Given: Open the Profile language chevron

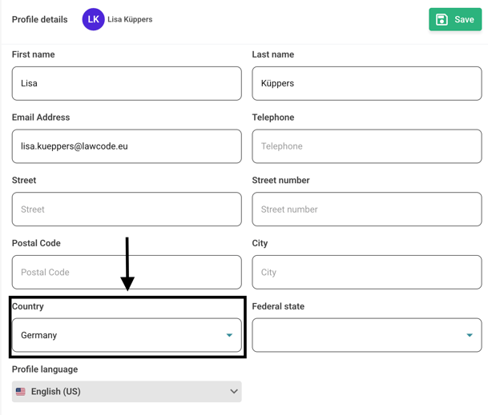Looking at the screenshot, I should [233, 392].
